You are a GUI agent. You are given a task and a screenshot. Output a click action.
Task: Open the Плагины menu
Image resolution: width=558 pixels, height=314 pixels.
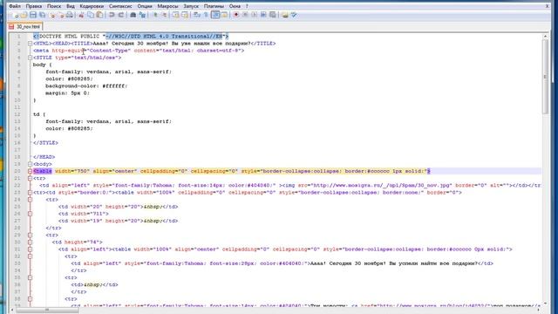(x=214, y=6)
